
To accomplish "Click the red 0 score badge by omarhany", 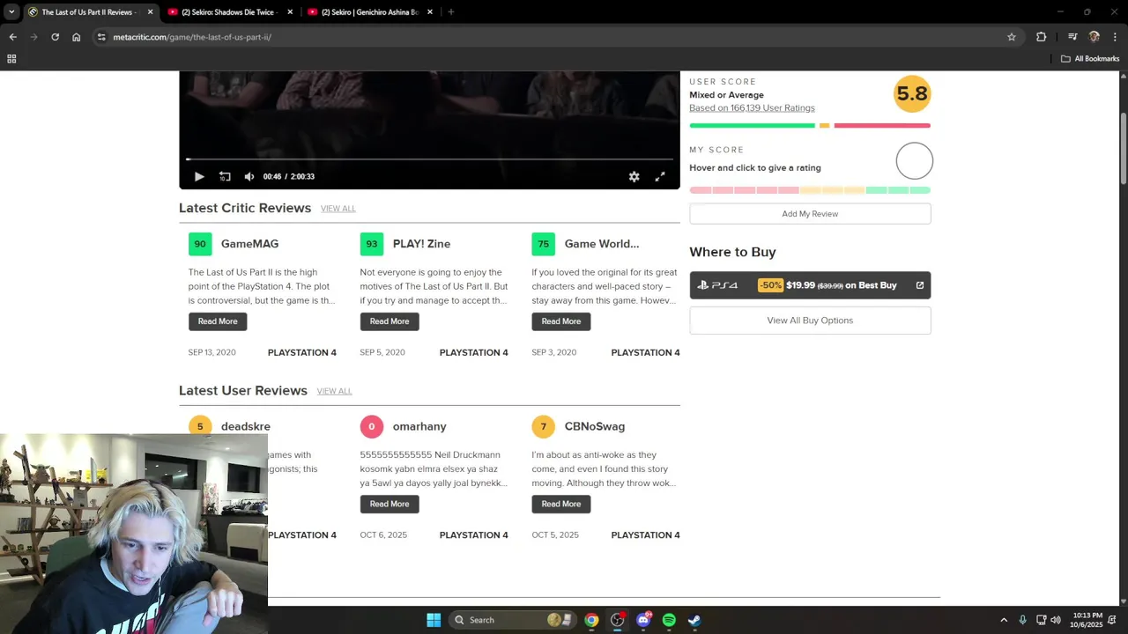I will click(371, 426).
